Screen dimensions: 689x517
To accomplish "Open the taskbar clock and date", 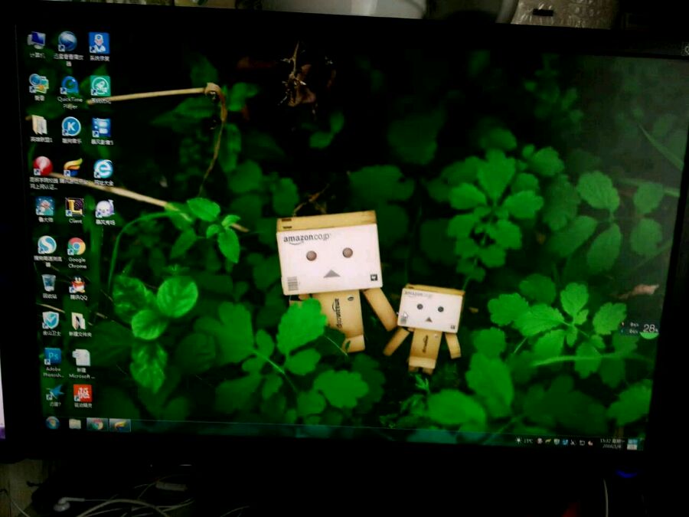I will [x=612, y=443].
